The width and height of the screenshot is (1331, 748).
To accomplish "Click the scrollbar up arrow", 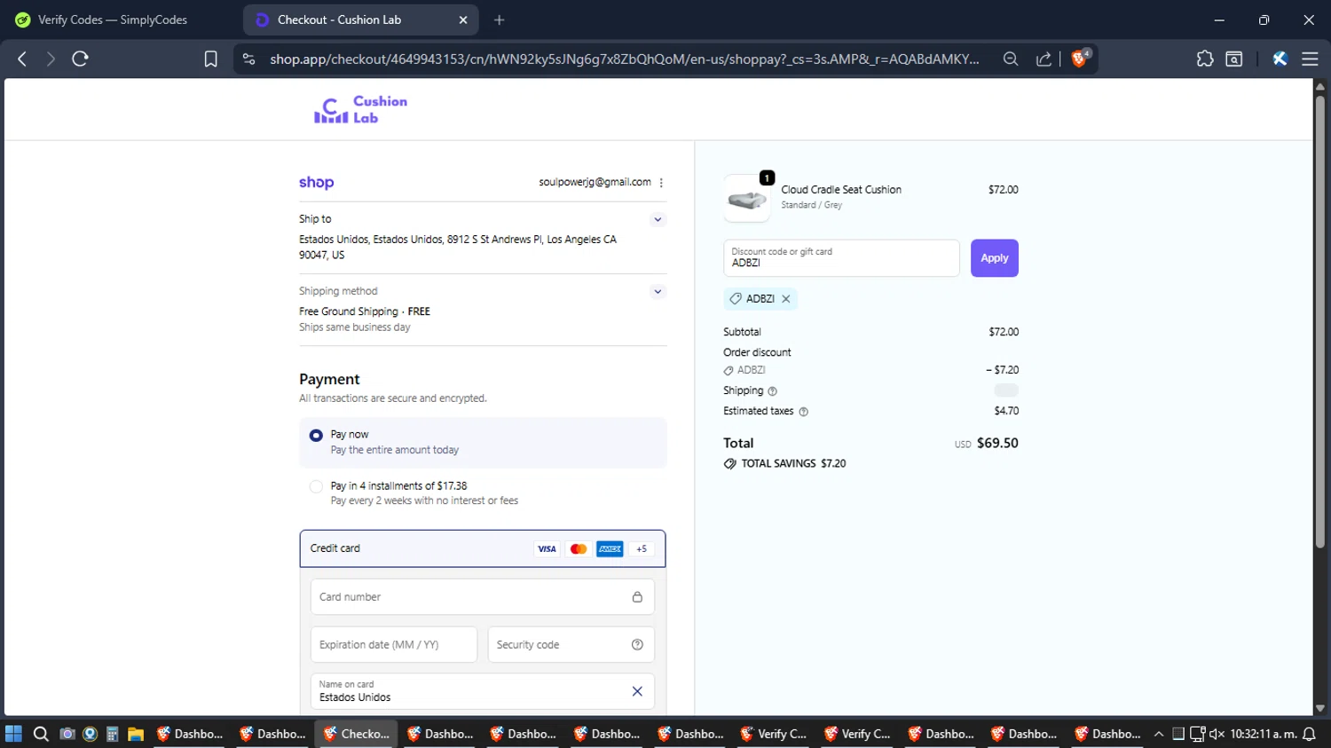I will click(x=1319, y=86).
